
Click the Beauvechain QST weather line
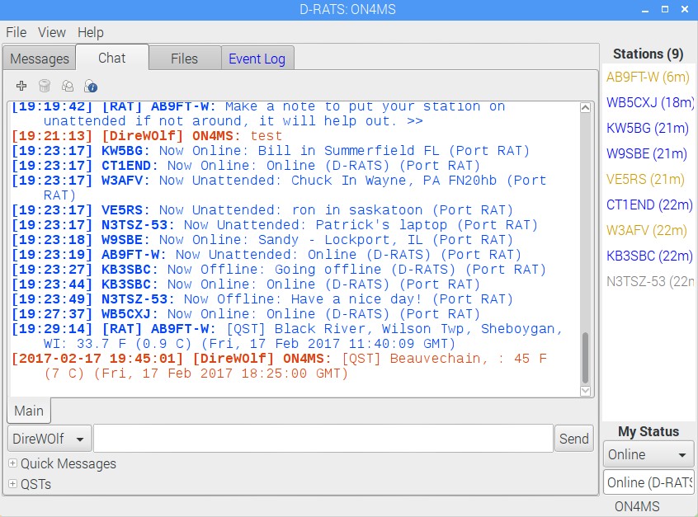(279, 366)
